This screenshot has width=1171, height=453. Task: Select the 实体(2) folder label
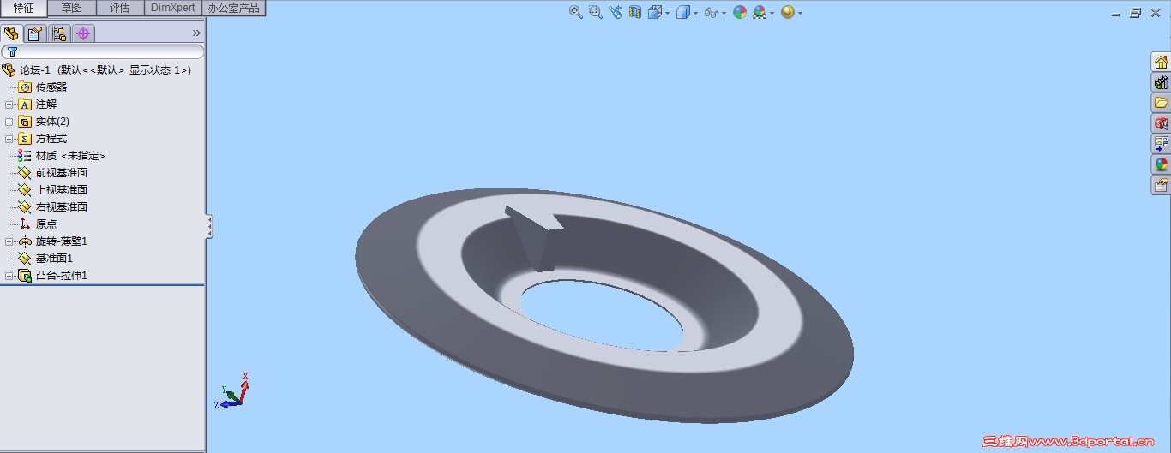click(x=52, y=121)
